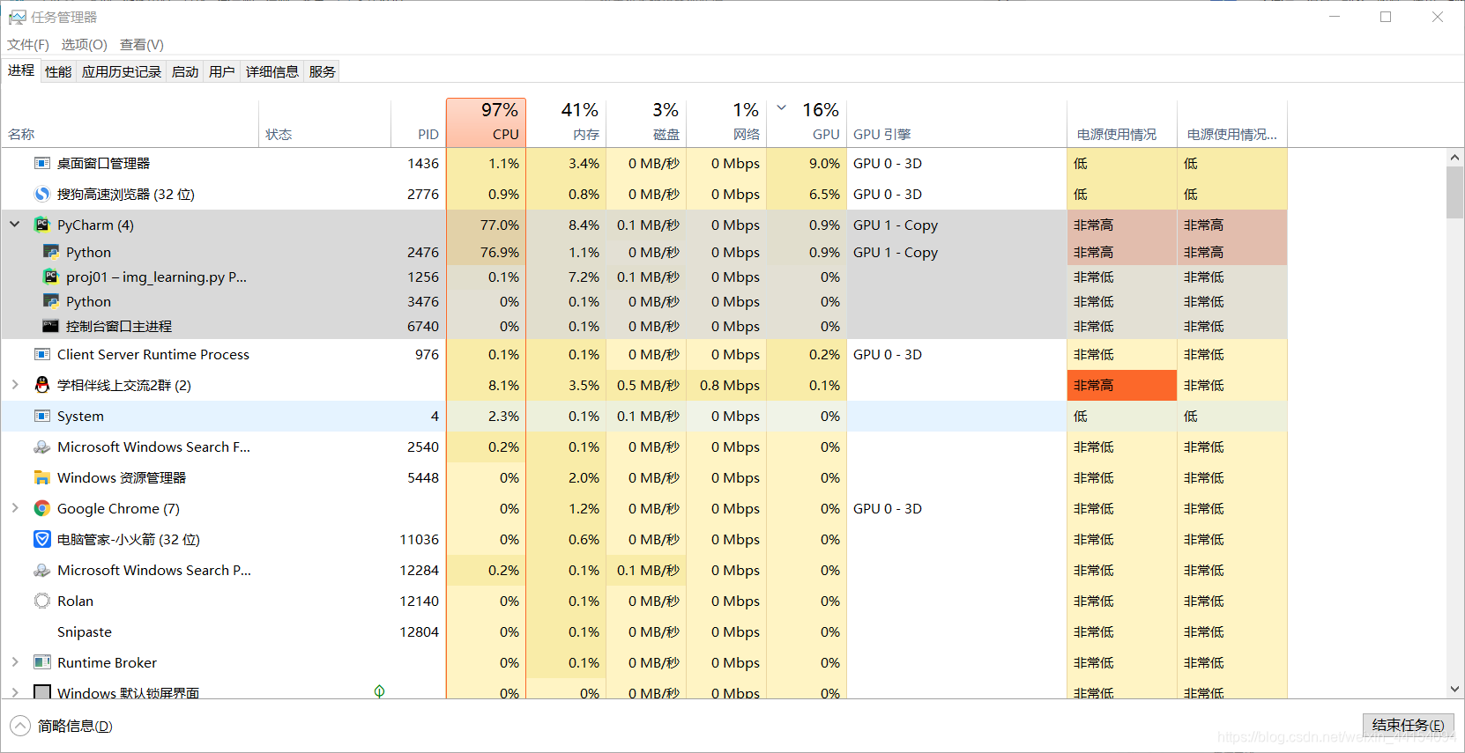This screenshot has height=753, width=1465.
Task: Select the 进程 tab
Action: tap(21, 70)
